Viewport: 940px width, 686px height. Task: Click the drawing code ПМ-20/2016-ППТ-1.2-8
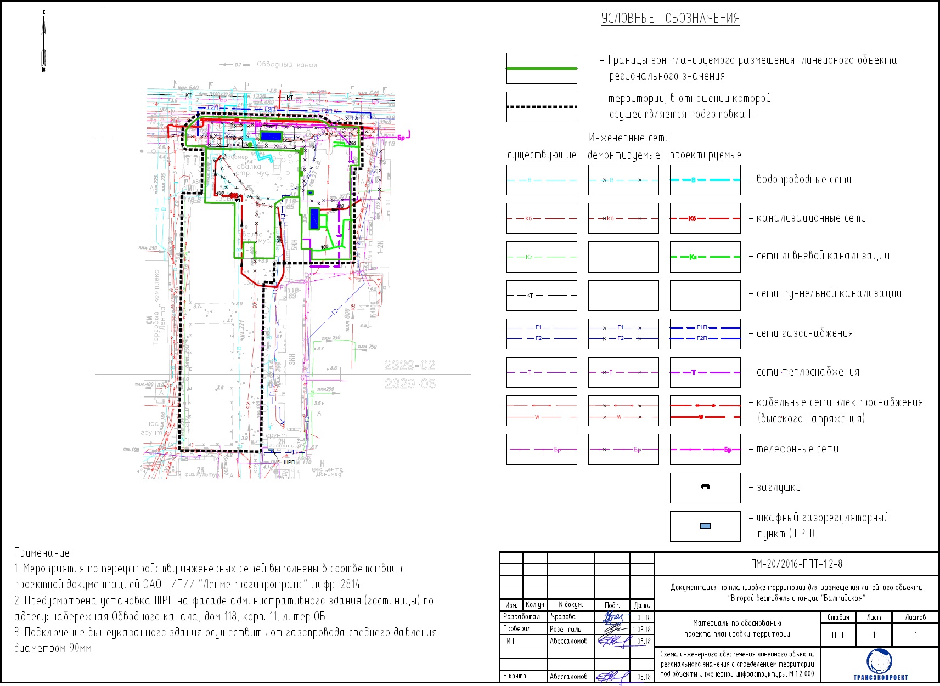click(x=796, y=564)
